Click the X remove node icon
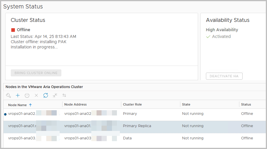Viewport: 267px width, 149px height. point(36,95)
